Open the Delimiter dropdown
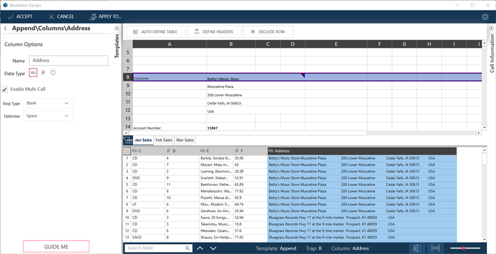The image size is (496, 254). click(48, 116)
